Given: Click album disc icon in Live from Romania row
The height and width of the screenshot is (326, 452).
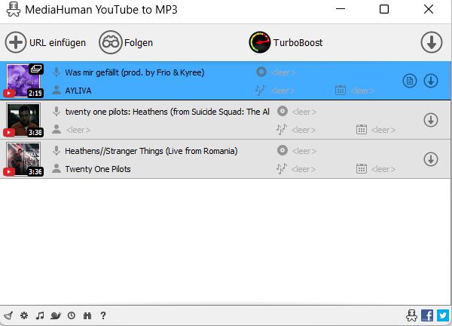Looking at the screenshot, I should click(282, 150).
